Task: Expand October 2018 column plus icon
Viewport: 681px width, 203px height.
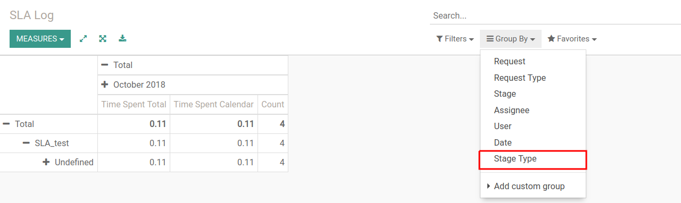Action: coord(105,84)
